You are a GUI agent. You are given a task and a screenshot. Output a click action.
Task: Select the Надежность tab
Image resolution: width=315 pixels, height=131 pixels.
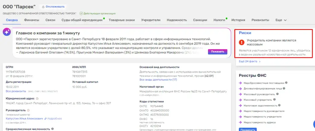[177, 20]
